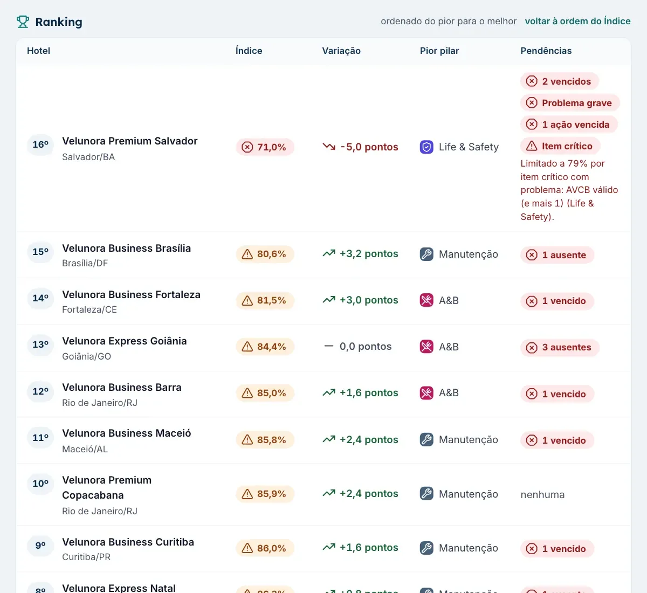Click the 'Limitado a 79%' critical item note
This screenshot has width=647, height=593.
pyautogui.click(x=569, y=190)
